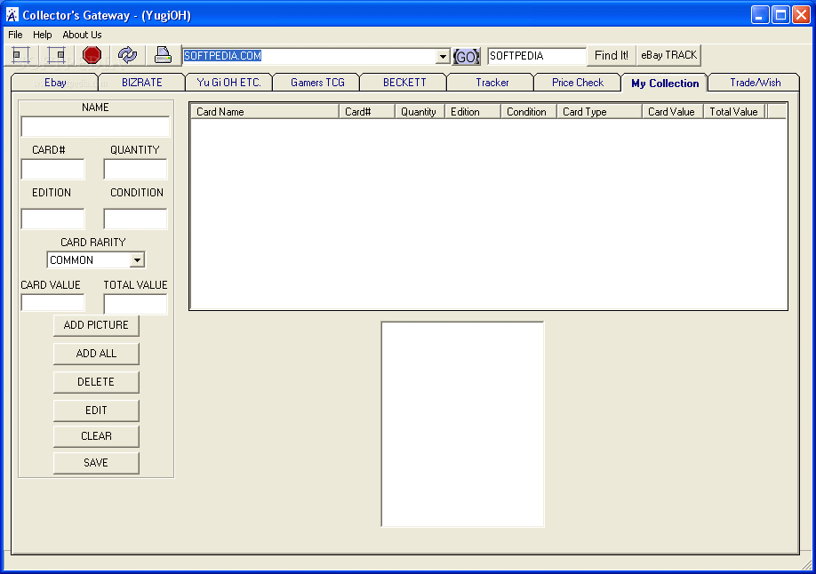Image resolution: width=816 pixels, height=574 pixels.
Task: Switch to the Trade/Wish tab
Action: tap(756, 83)
